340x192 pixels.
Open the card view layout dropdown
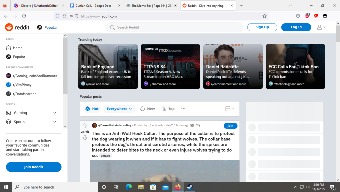(230, 109)
